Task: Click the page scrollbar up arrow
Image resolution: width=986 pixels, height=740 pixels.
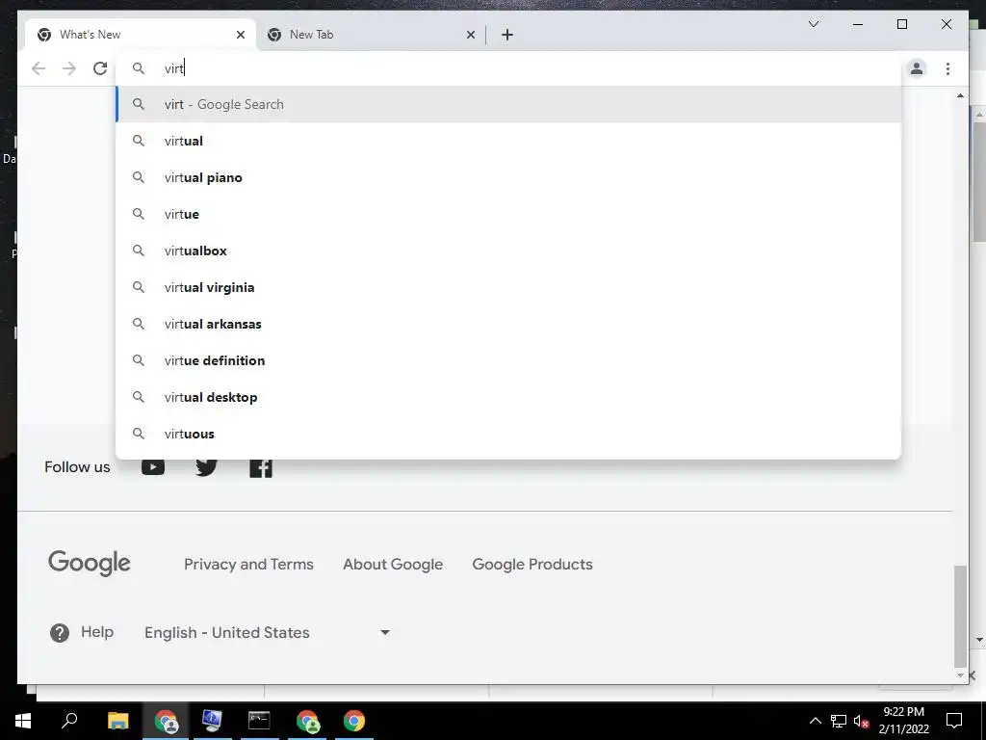Action: point(960,95)
